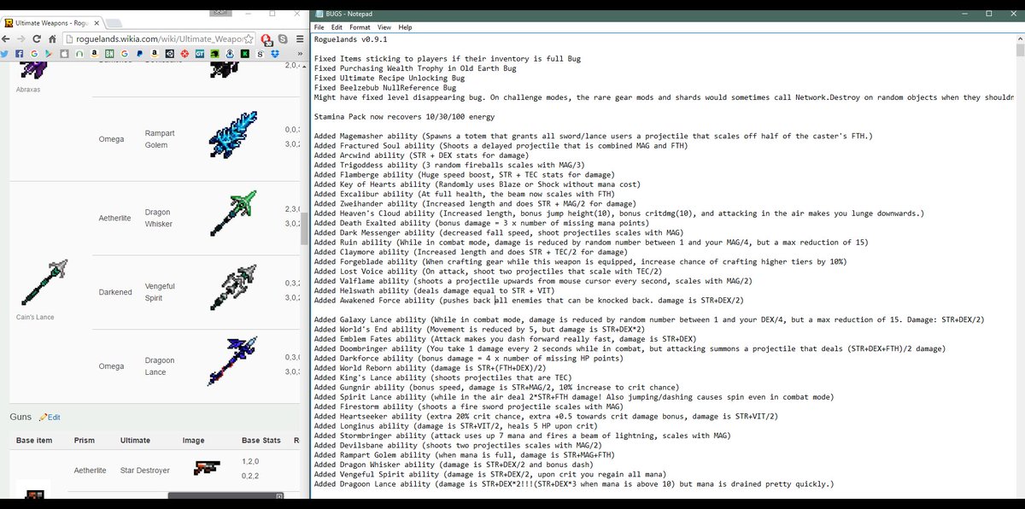Click the "Darkened" prism cell
Screen dimensions: 1025x509
tap(115, 292)
